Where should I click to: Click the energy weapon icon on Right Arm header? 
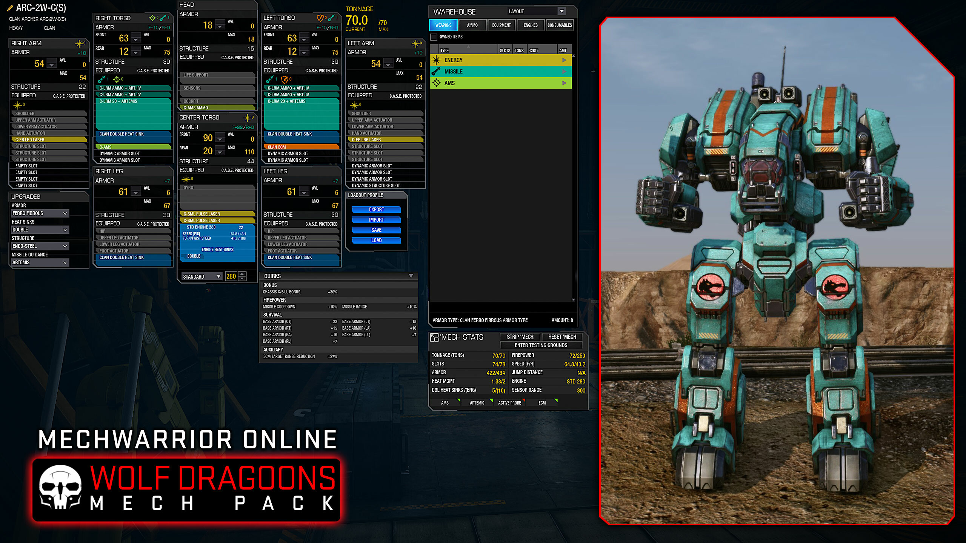click(81, 43)
